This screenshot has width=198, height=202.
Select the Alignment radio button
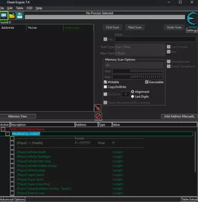(133, 91)
